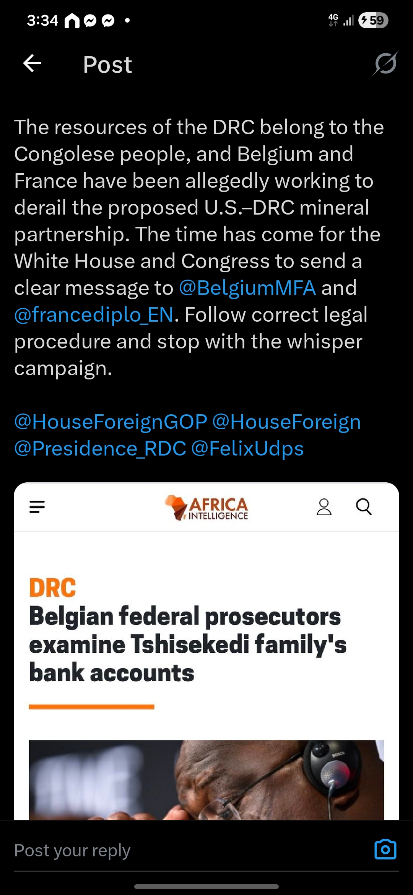Screen dimensions: 413x895
Task: Tap the bottom gesture navigation bar
Action: point(206,886)
